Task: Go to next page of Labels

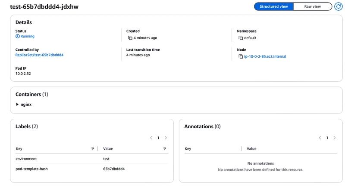Action: click(166, 138)
